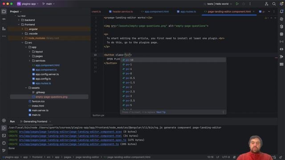
Task: Open Git tool window icon
Action: [x=4, y=150]
